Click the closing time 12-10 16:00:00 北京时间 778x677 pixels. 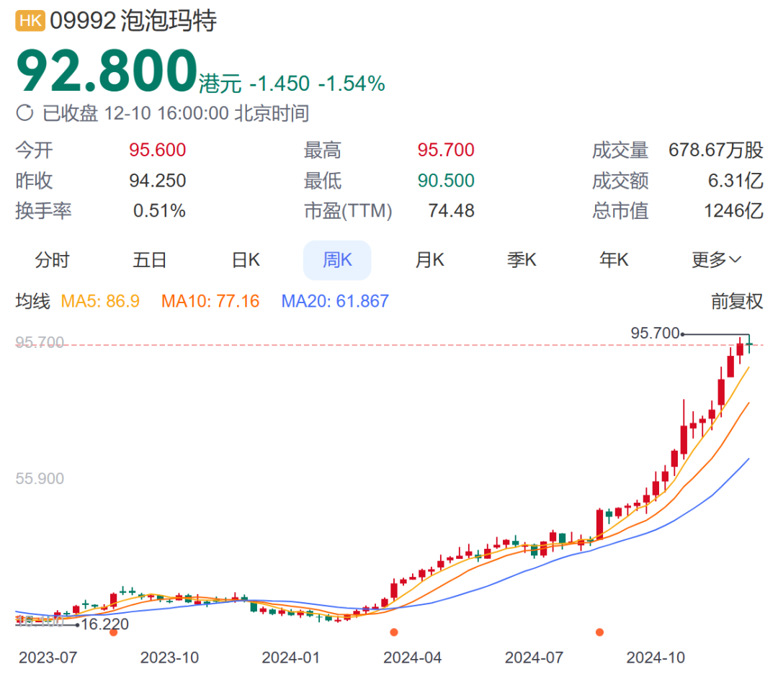[x=207, y=113]
